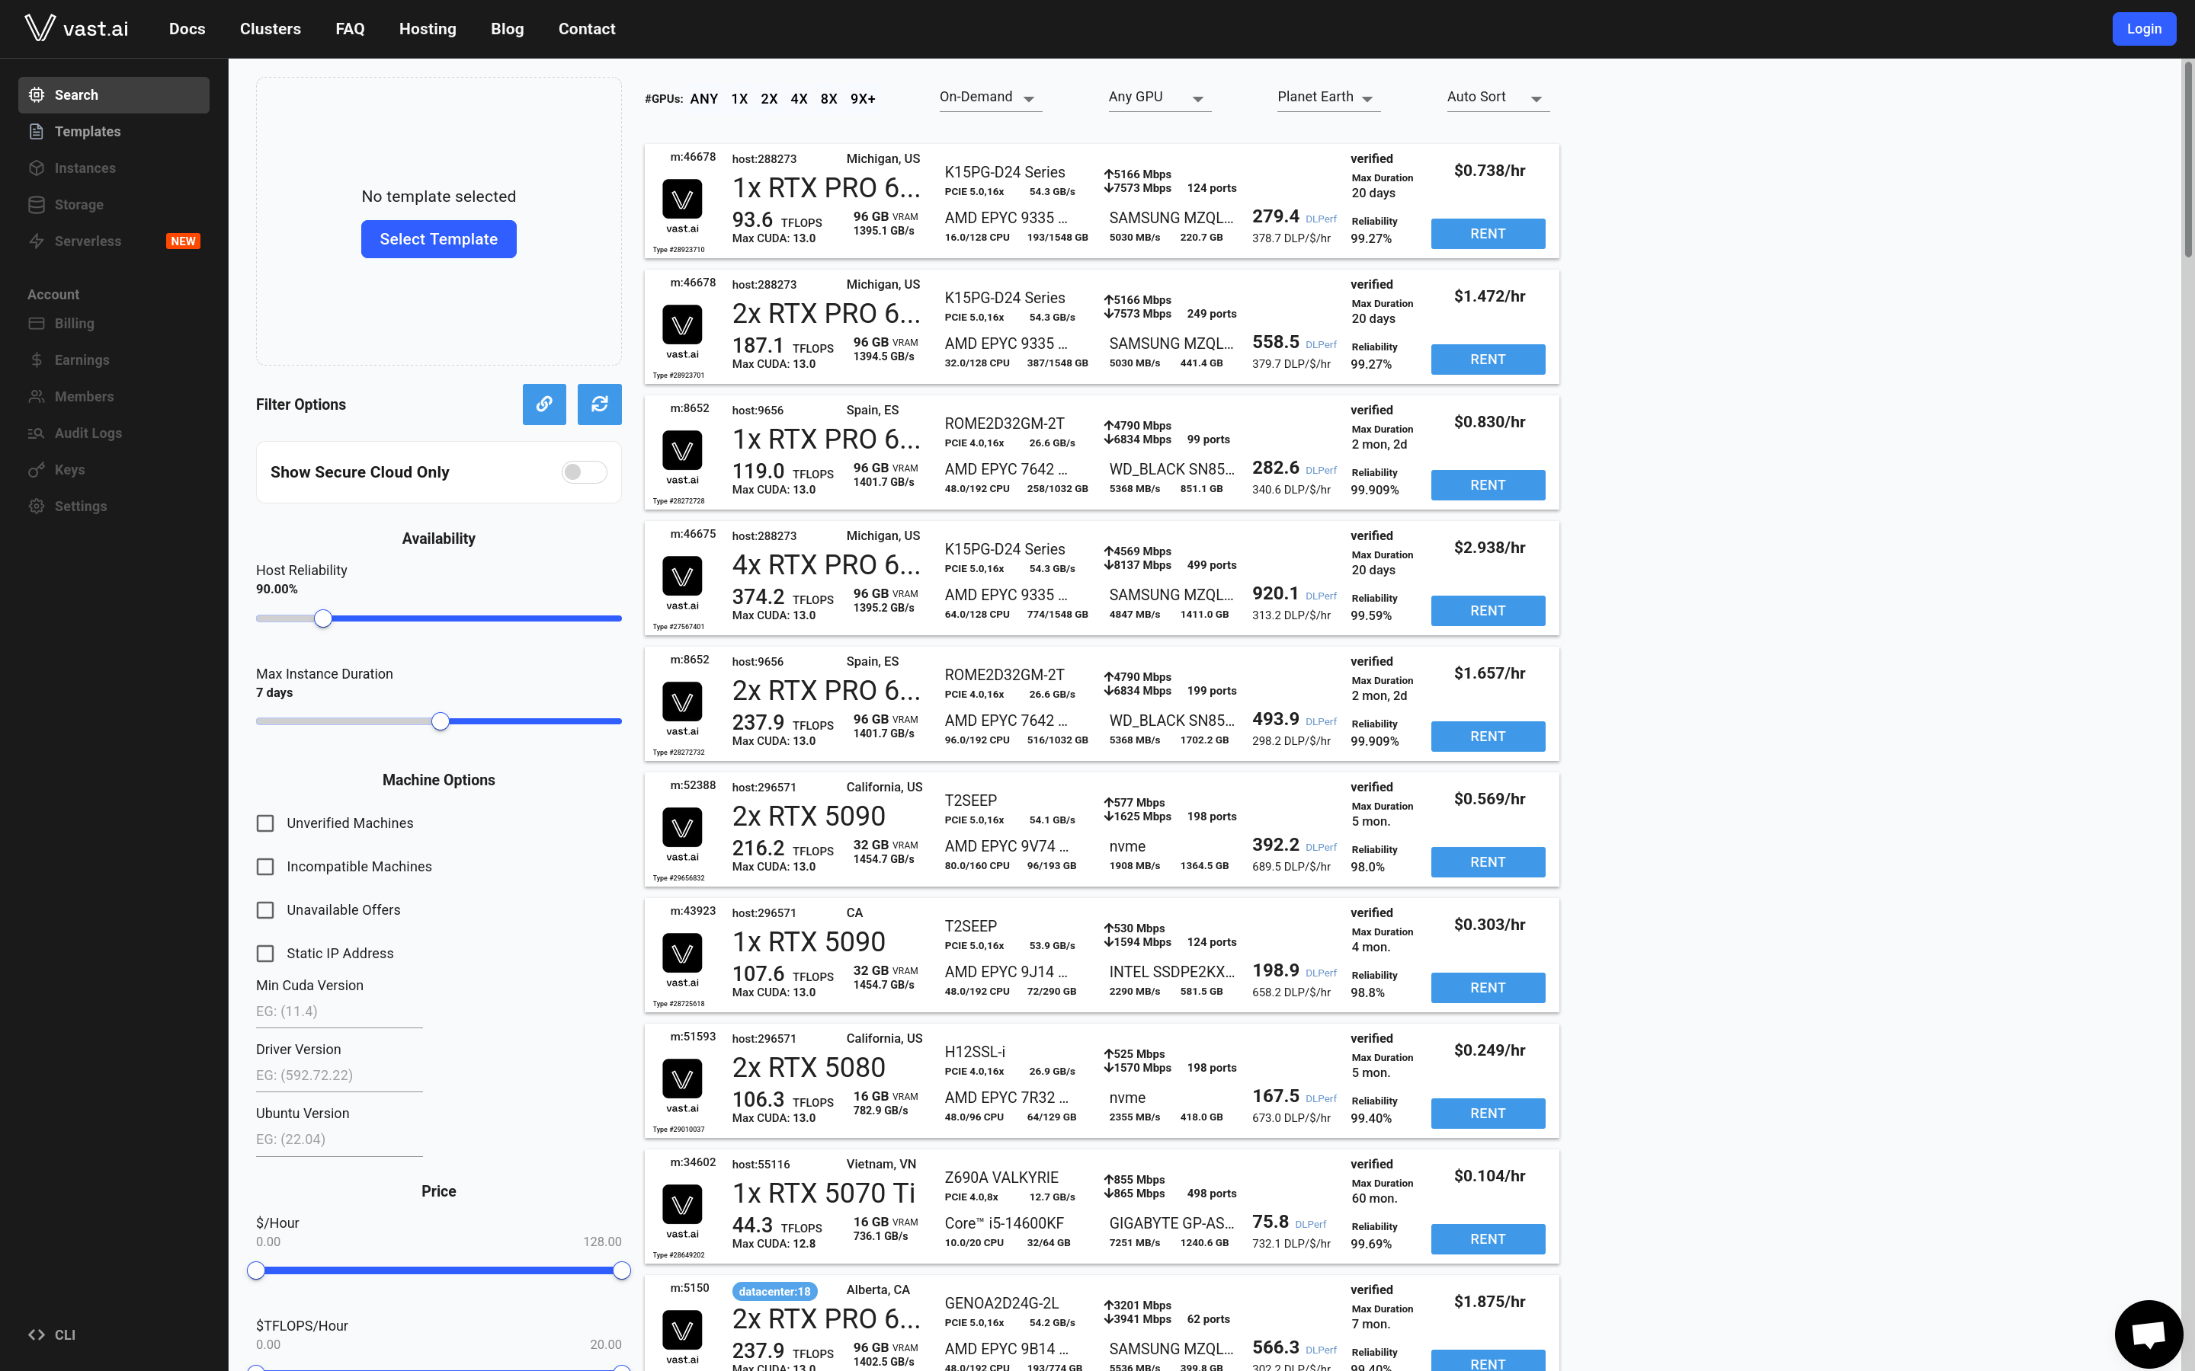Select the 4X GPU count tab

coord(798,99)
